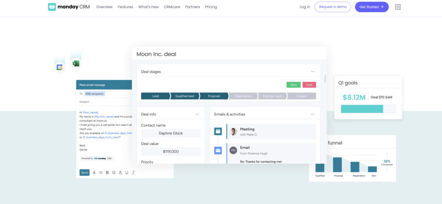Click the Log in link
This screenshot has height=204, width=442.
tap(305, 7)
